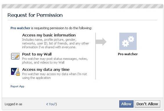Click the gray arrow pointing to the app
The image size is (164, 111).
click(x=101, y=42)
